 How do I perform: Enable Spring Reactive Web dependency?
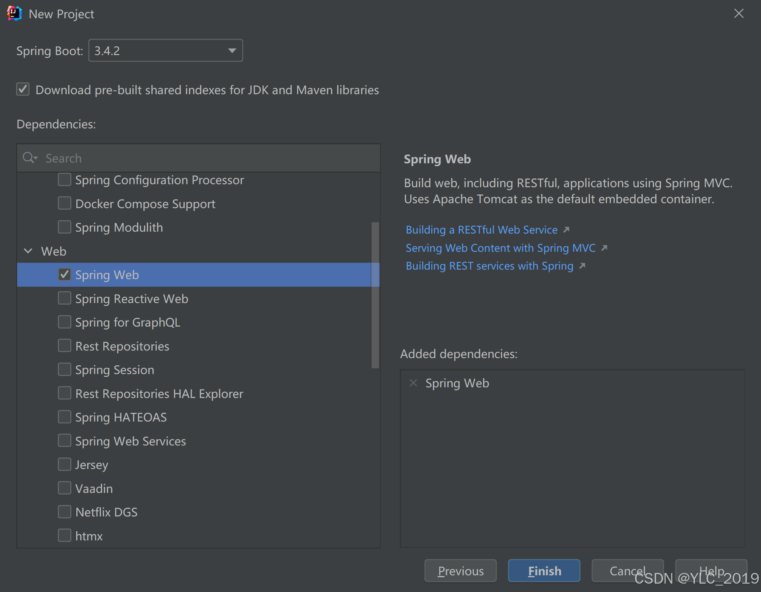(65, 298)
